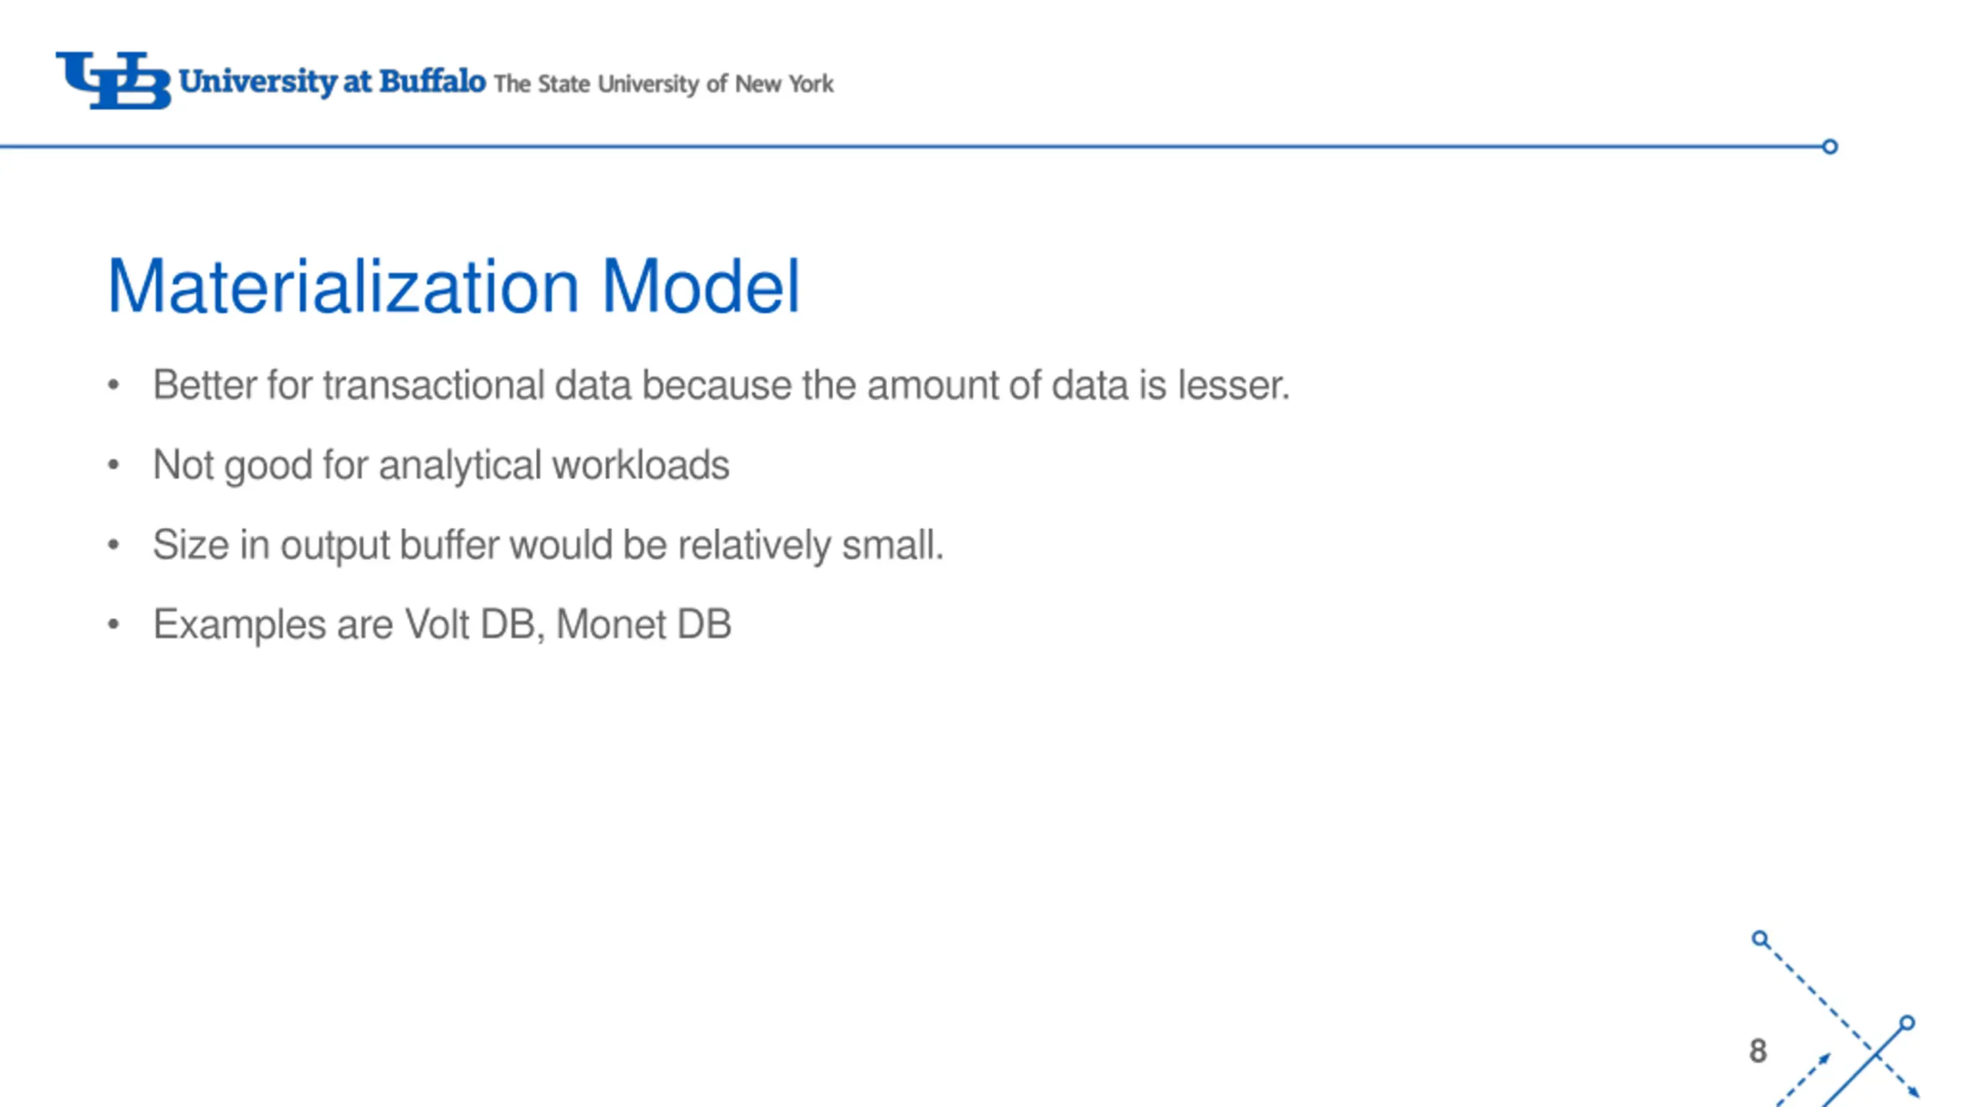Click the UB interlocking logo icon
The image size is (1969, 1107).
(x=113, y=80)
